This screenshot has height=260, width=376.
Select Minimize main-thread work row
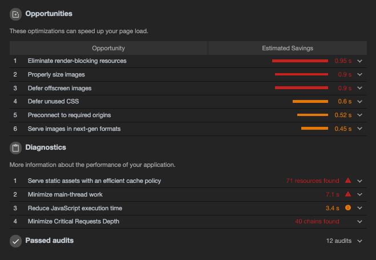coord(188,194)
